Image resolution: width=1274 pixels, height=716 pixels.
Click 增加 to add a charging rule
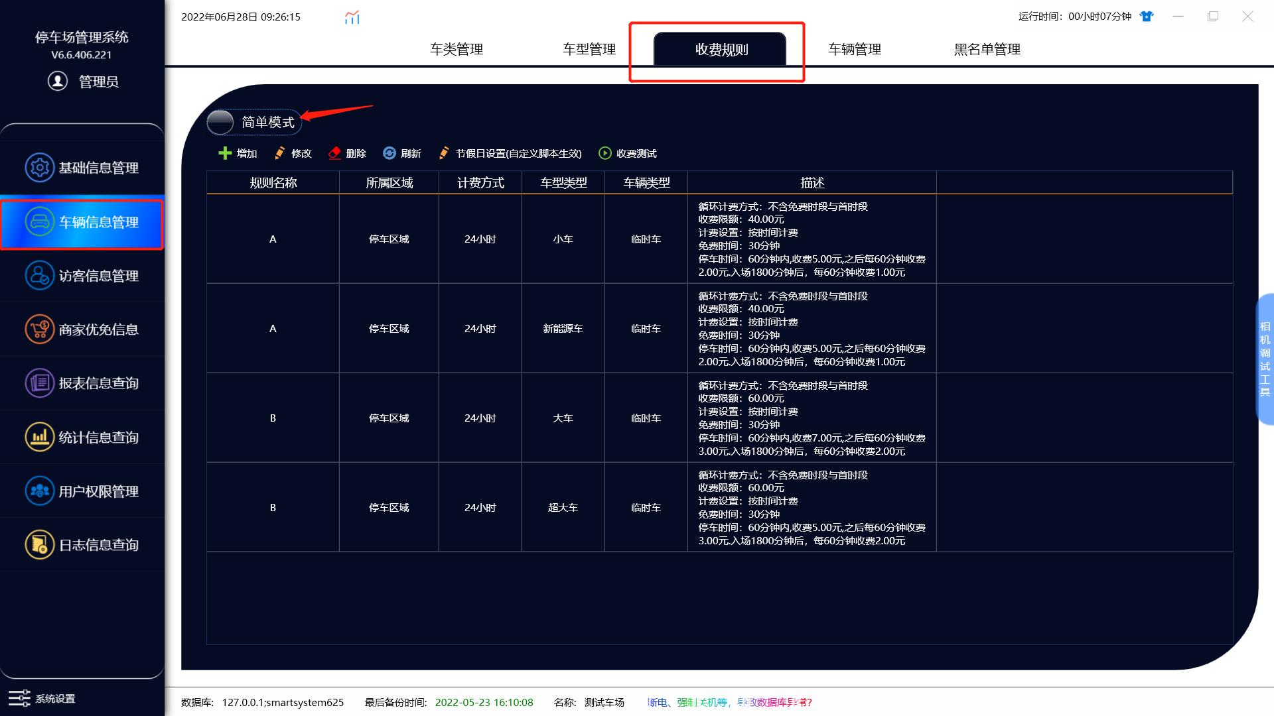tap(238, 153)
